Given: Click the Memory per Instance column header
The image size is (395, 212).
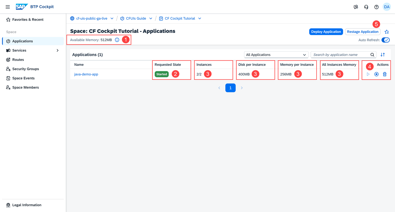Looking at the screenshot, I should [x=297, y=65].
